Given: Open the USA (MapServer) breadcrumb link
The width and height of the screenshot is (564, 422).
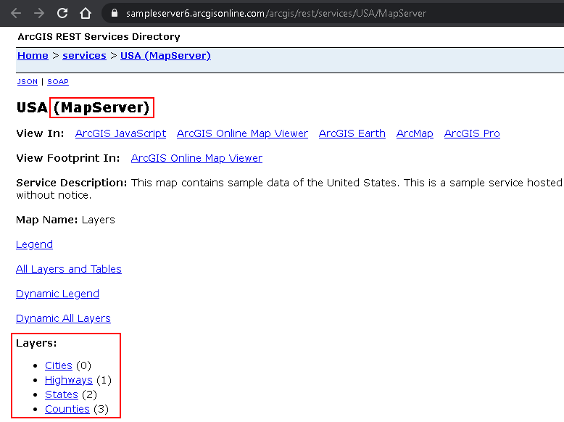Looking at the screenshot, I should [x=165, y=56].
